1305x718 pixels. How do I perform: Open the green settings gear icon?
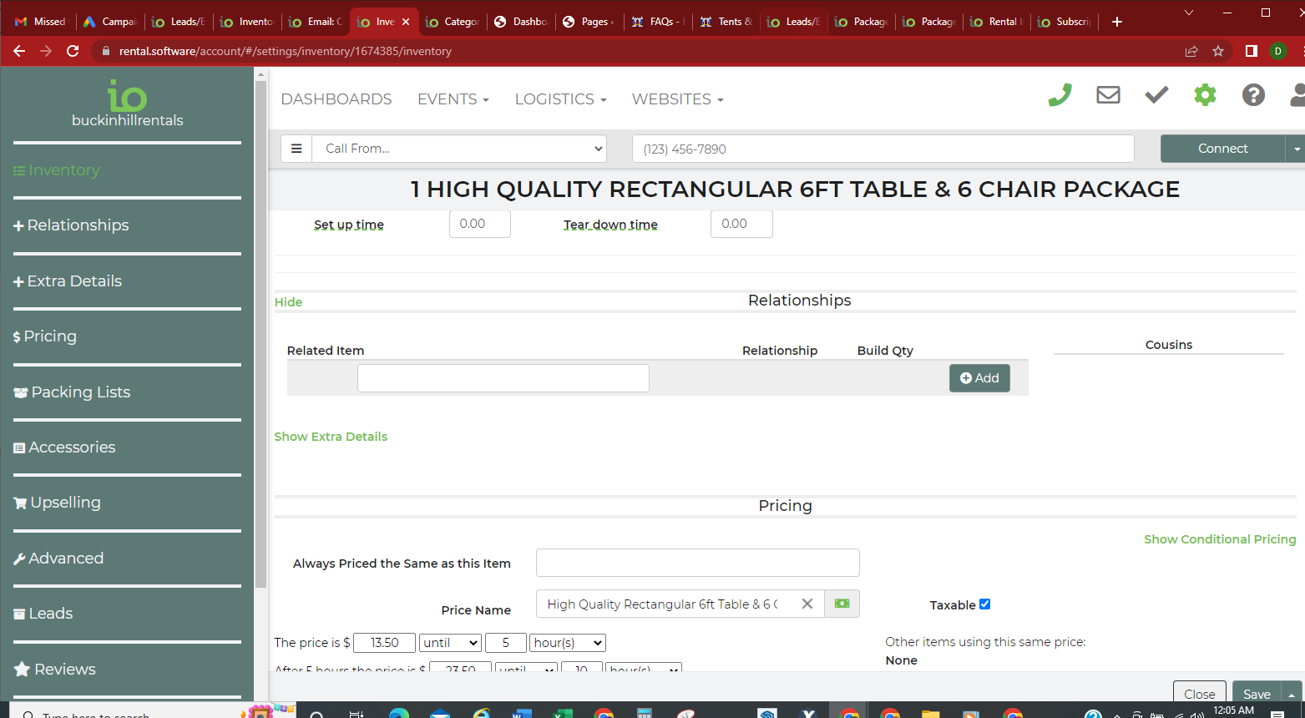[x=1205, y=95]
